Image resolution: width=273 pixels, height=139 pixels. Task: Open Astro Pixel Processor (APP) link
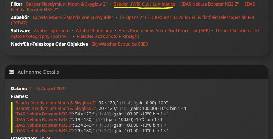point(164,31)
